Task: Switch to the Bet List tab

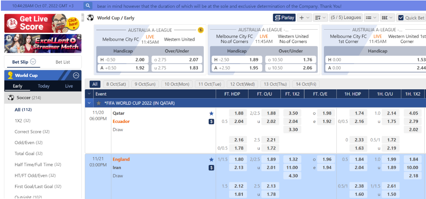Action: click(x=63, y=62)
